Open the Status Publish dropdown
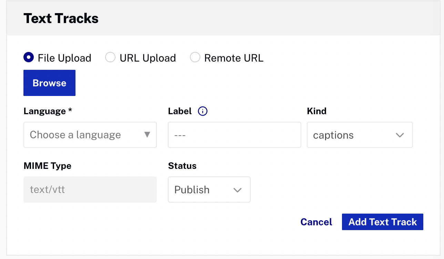The width and height of the screenshot is (444, 259). pos(209,190)
